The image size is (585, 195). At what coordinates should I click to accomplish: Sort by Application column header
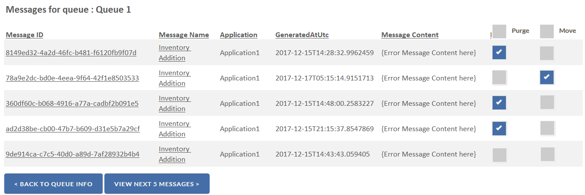[238, 35]
